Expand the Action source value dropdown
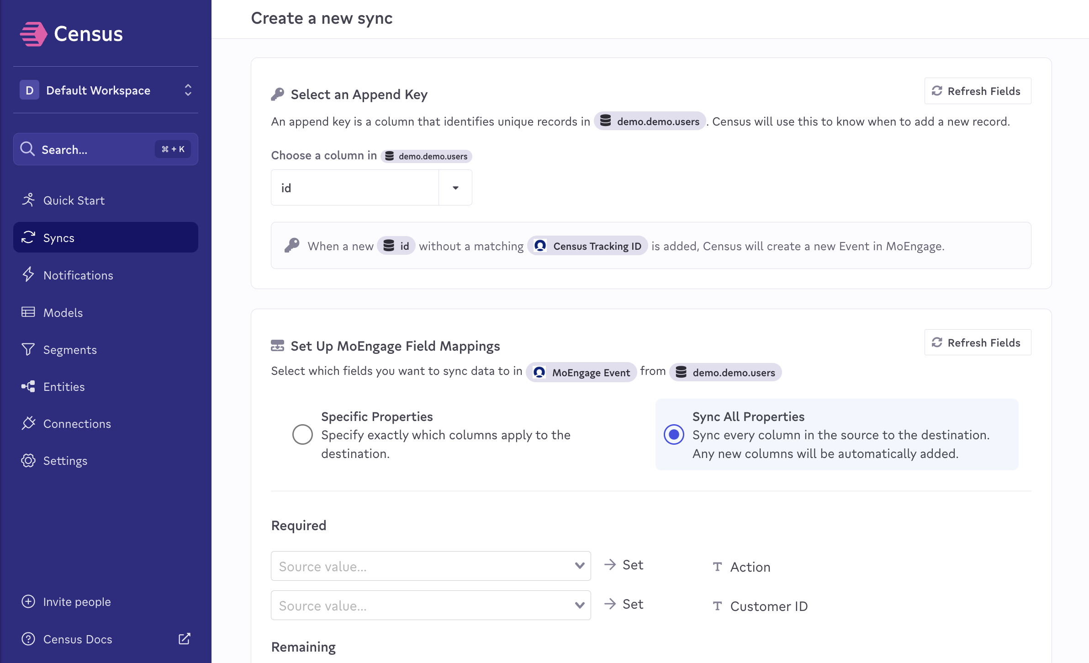1089x663 pixels. coord(579,566)
